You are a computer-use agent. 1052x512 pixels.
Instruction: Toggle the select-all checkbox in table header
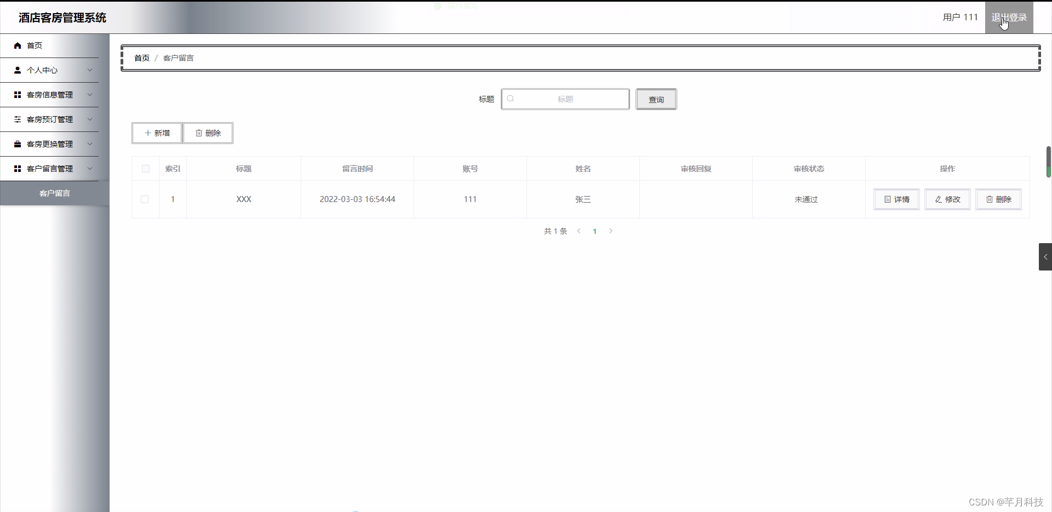pyautogui.click(x=146, y=169)
